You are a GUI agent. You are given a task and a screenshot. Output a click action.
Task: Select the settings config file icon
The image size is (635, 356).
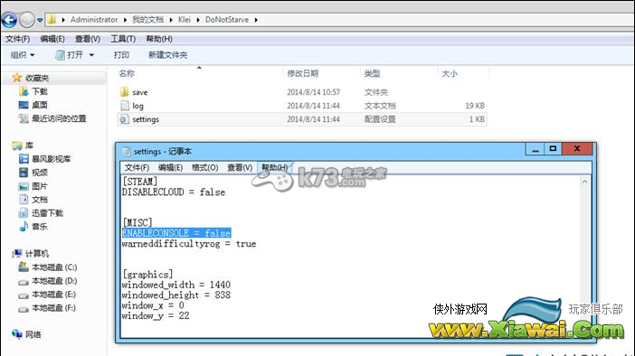[124, 119]
